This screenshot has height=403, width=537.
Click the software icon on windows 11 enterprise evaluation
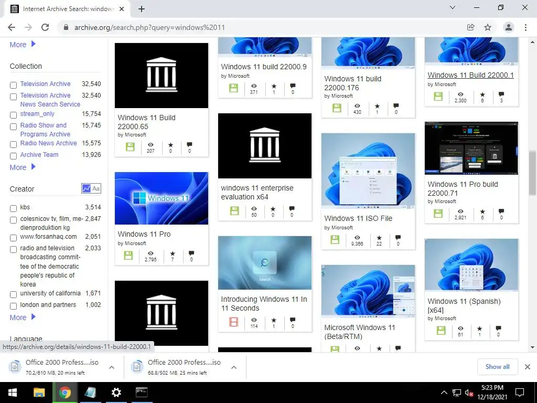point(234,211)
